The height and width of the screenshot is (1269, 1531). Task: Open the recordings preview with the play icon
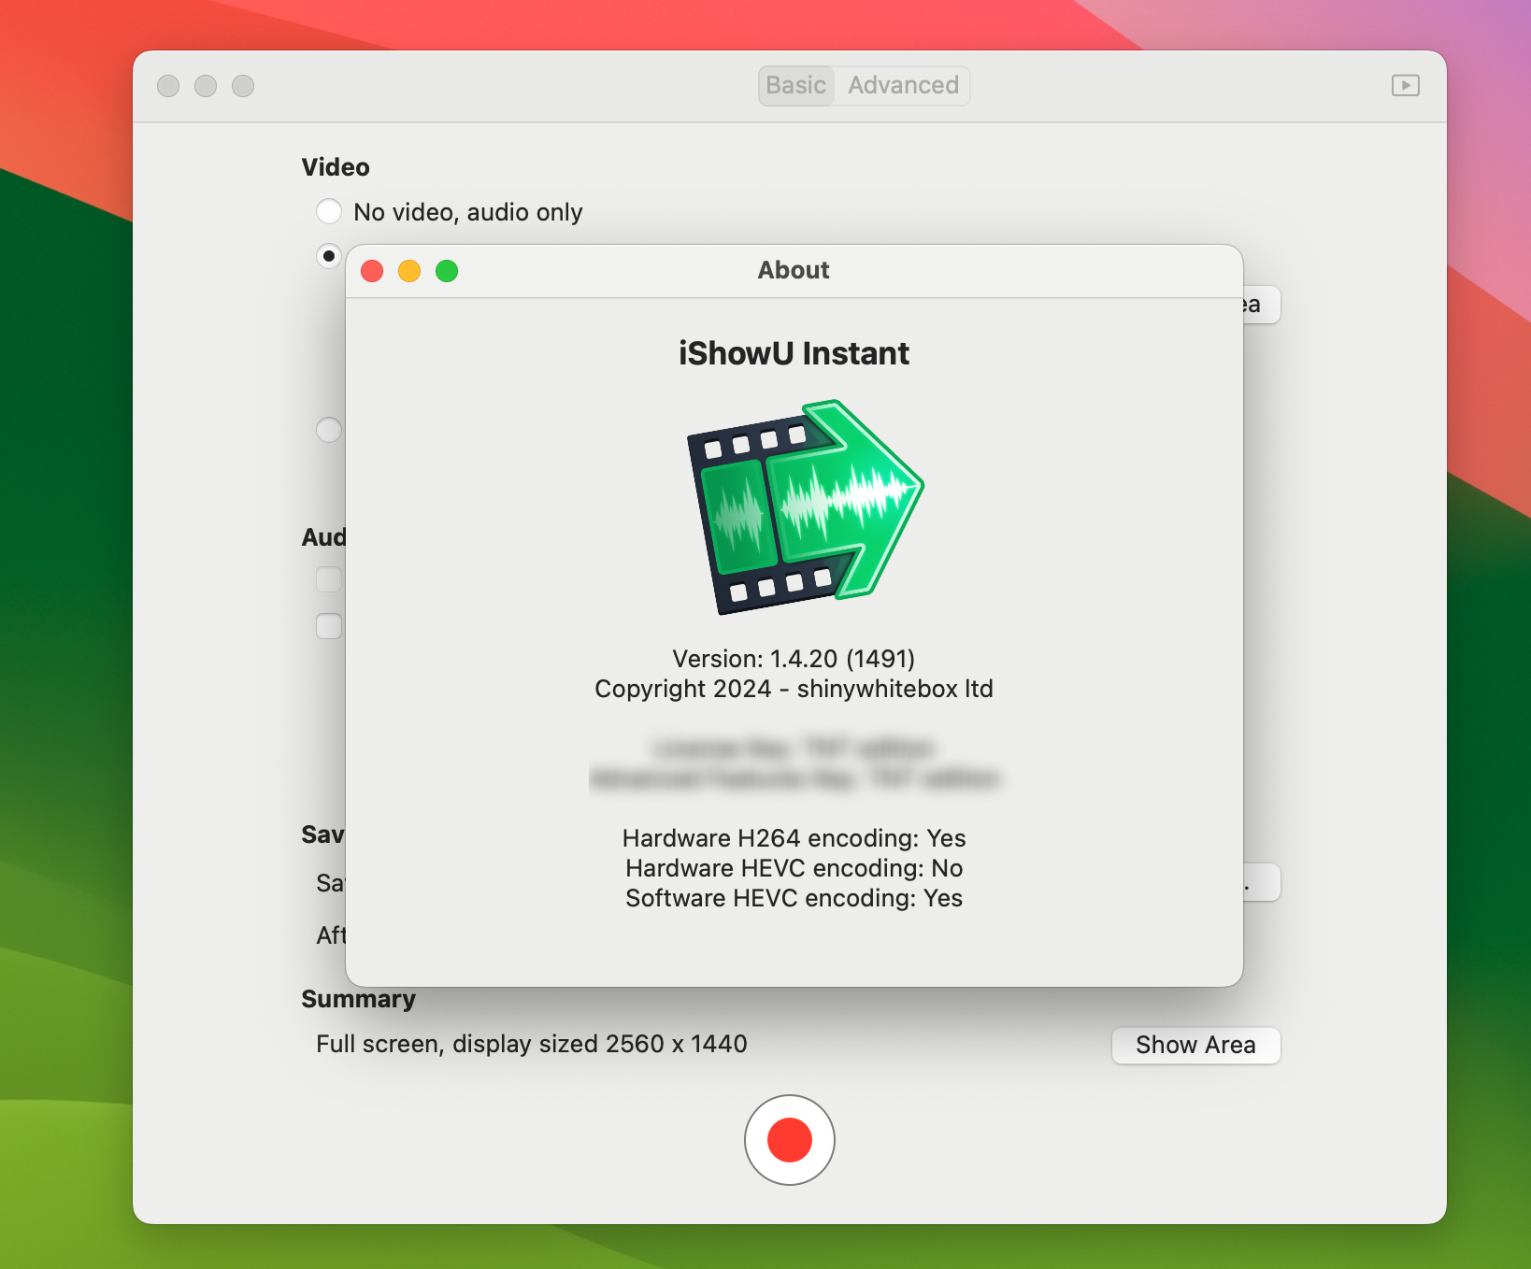pyautogui.click(x=1406, y=85)
